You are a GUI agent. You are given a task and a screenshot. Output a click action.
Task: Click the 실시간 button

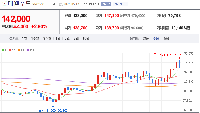(x=106, y=4)
